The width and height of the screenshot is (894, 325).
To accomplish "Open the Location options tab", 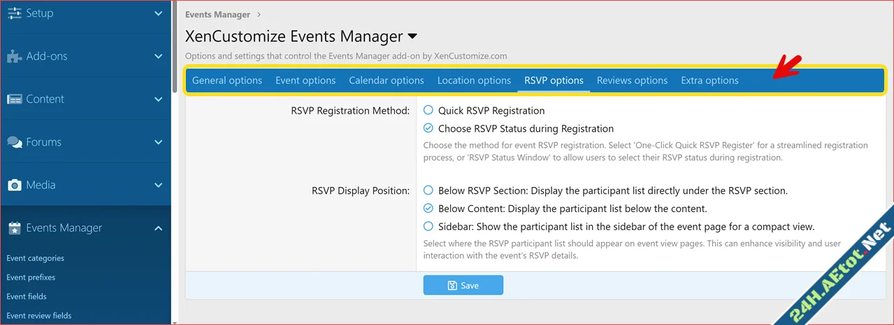I will point(474,80).
